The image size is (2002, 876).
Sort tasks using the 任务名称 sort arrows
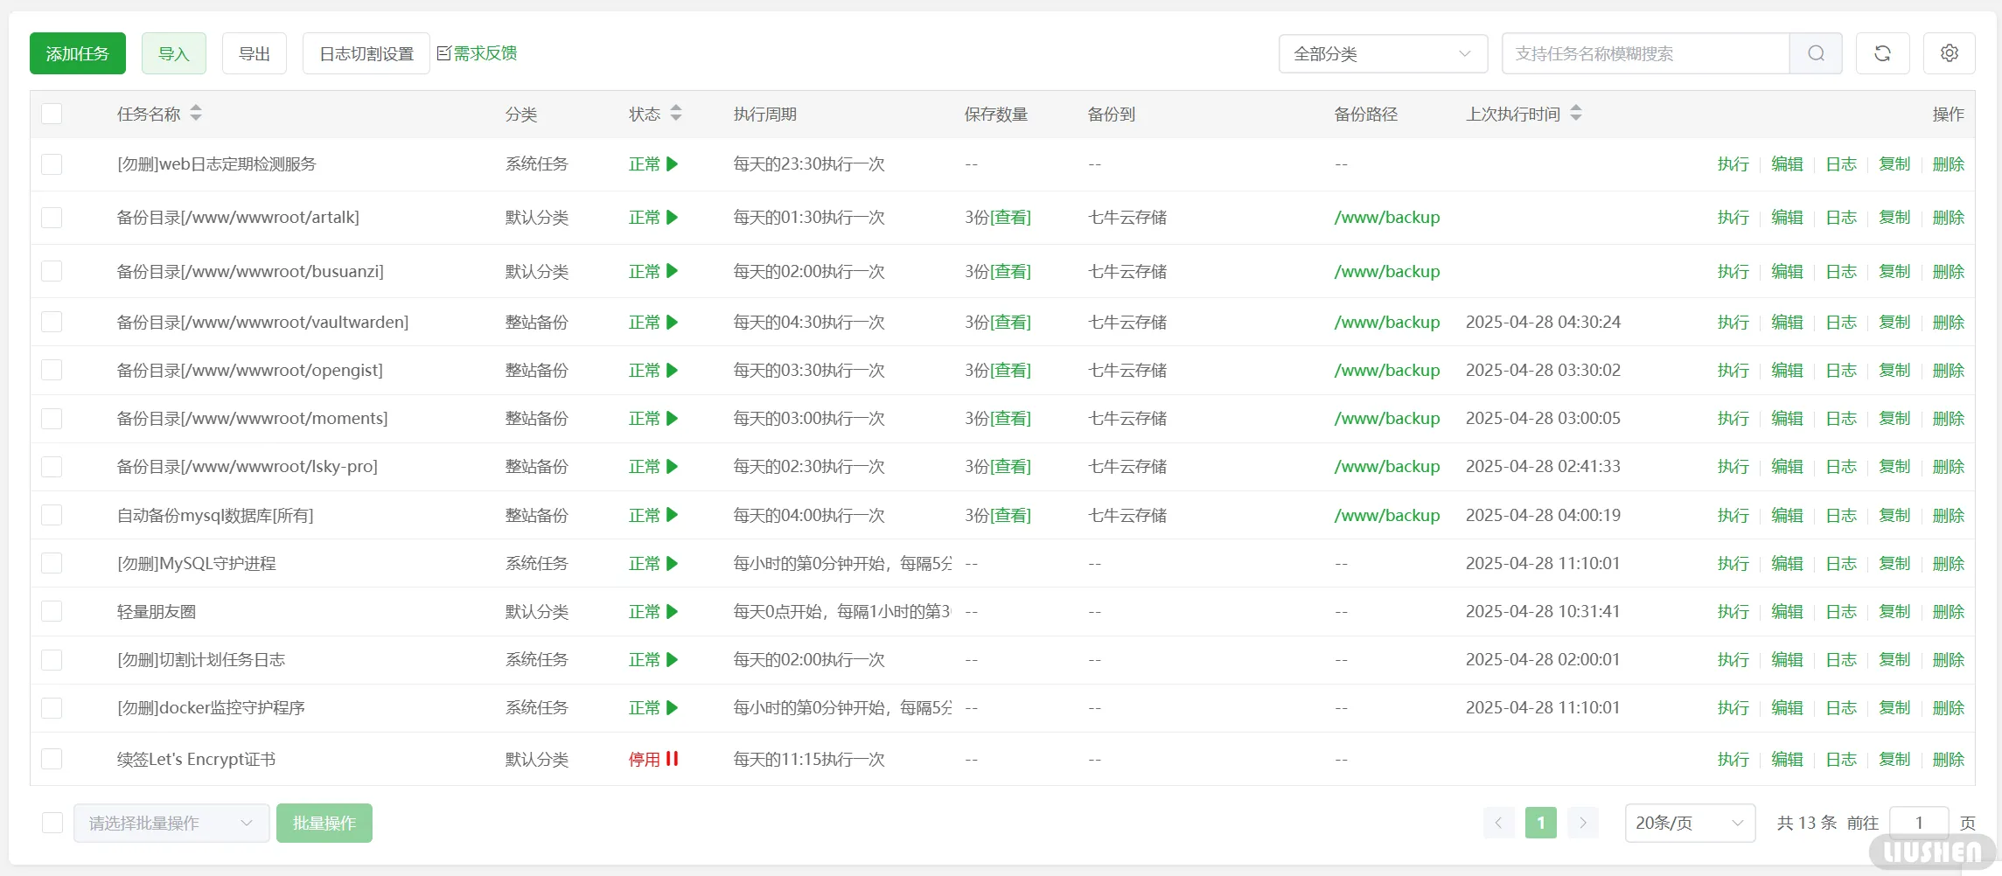pyautogui.click(x=196, y=113)
